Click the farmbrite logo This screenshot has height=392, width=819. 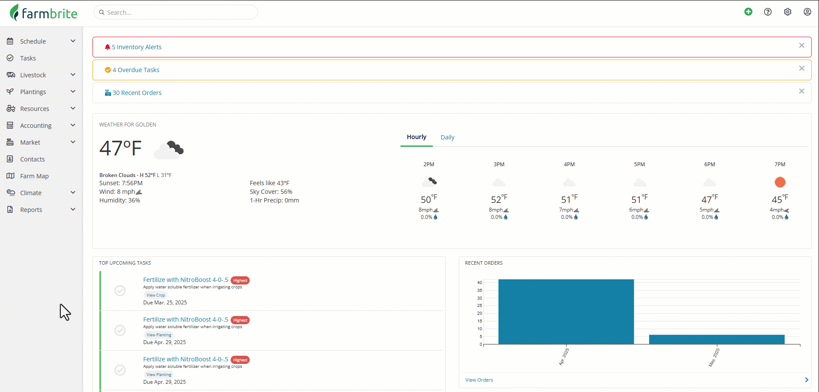(x=44, y=13)
